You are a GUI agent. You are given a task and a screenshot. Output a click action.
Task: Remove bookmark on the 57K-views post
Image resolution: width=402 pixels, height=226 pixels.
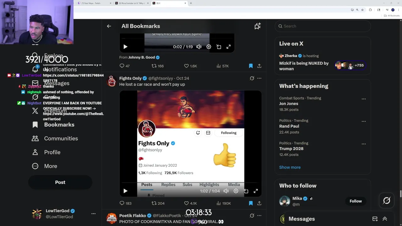[251, 66]
